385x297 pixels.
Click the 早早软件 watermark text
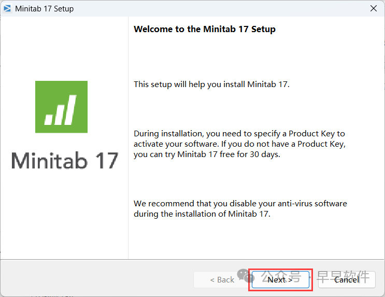[x=343, y=276]
